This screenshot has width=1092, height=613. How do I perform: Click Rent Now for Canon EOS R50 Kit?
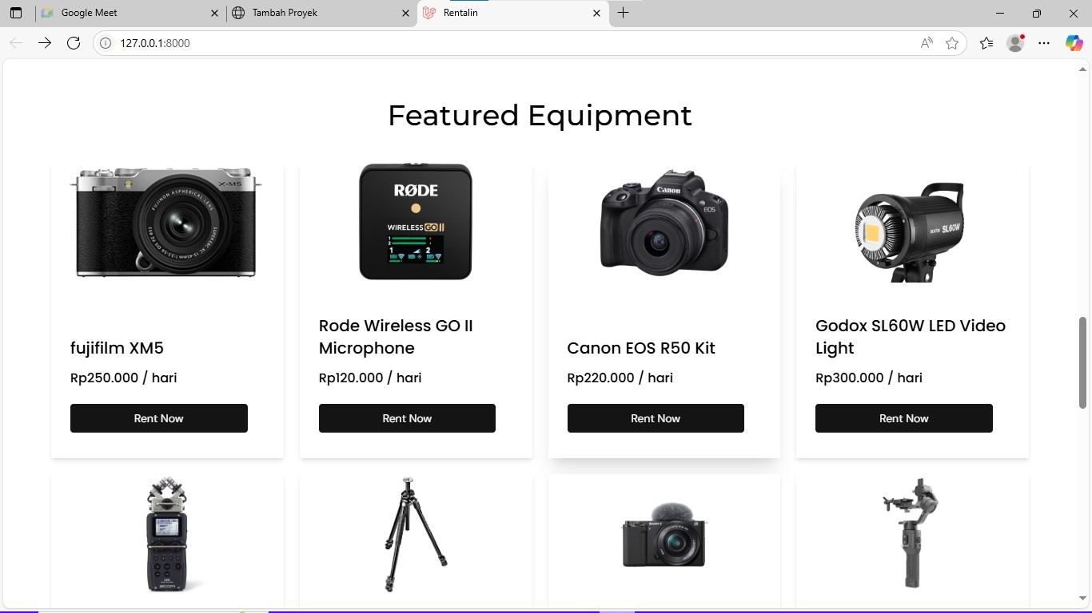click(656, 418)
